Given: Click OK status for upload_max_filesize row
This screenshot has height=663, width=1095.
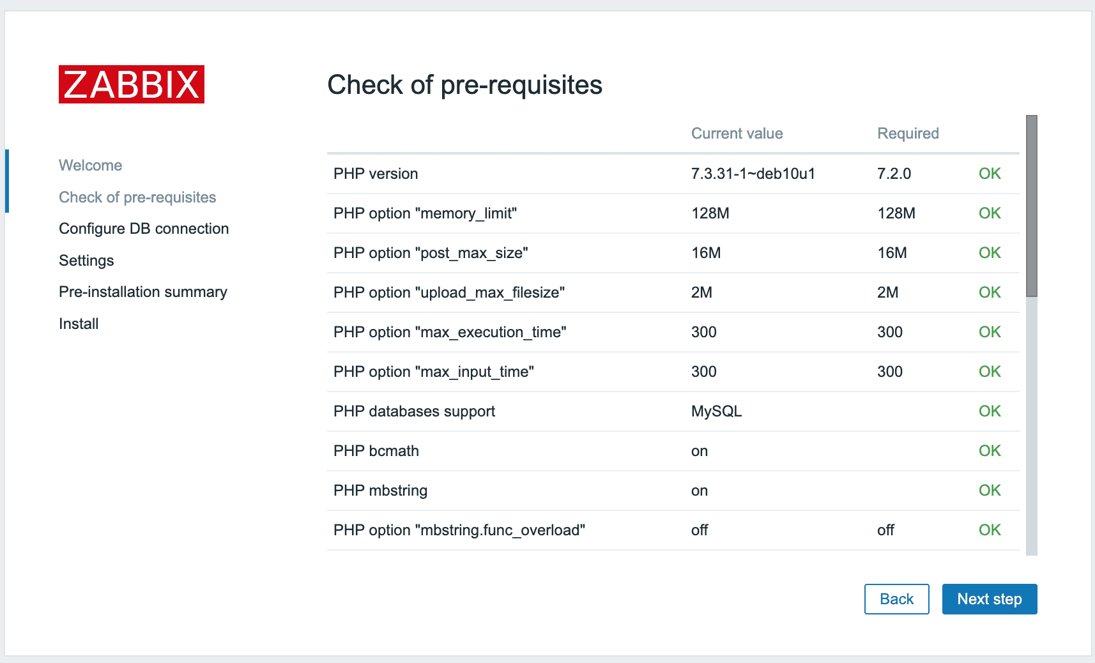Looking at the screenshot, I should pos(990,293).
